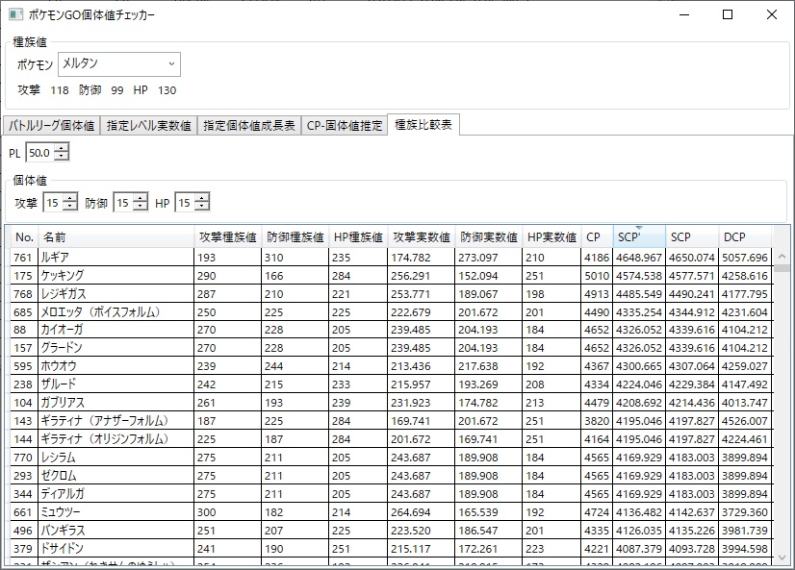Sort by HP実数値 column header
The image size is (795, 570).
click(551, 236)
